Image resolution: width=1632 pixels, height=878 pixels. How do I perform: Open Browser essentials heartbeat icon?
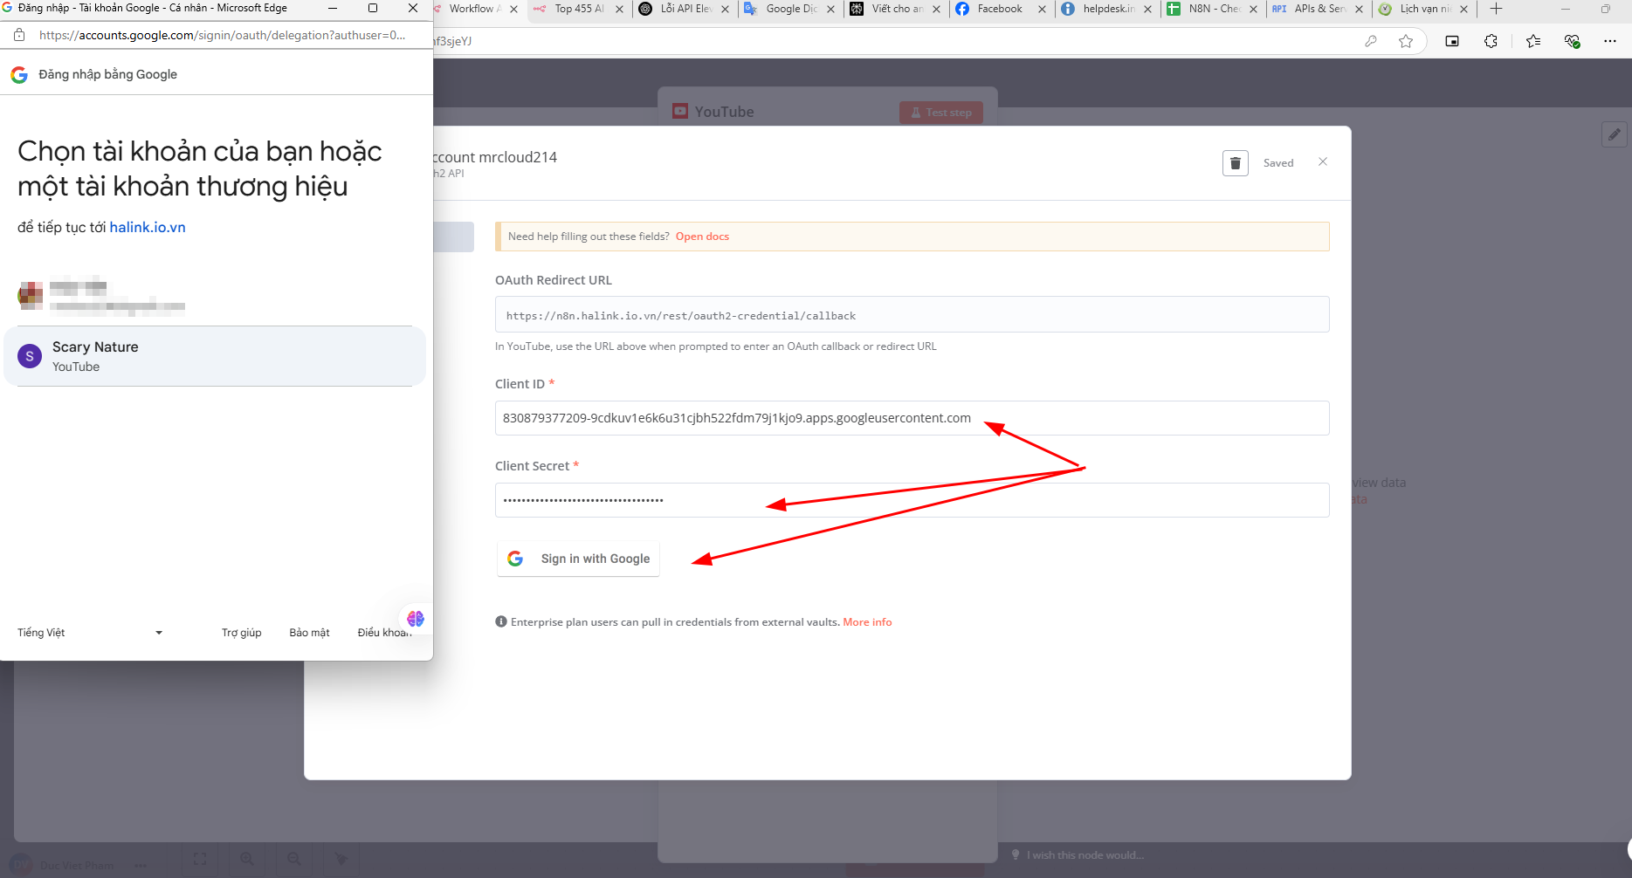coord(1572,41)
